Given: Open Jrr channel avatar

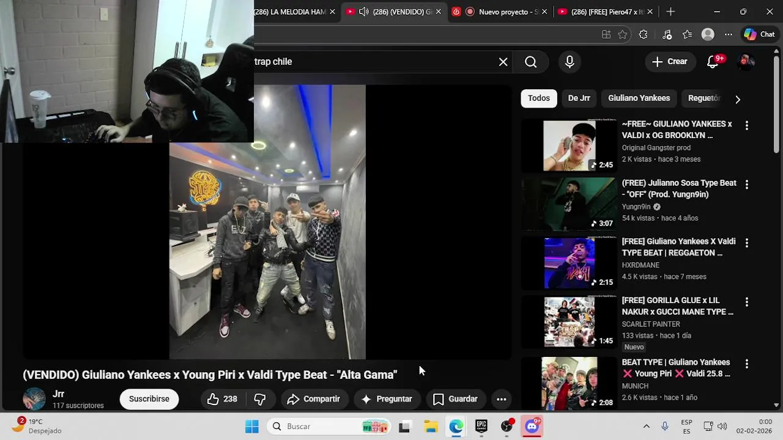Looking at the screenshot, I should [34, 399].
